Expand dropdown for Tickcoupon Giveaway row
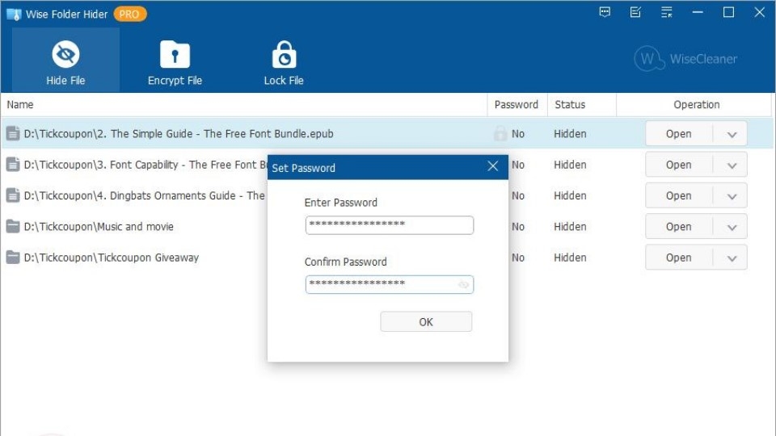This screenshot has height=436, width=776. click(x=732, y=258)
